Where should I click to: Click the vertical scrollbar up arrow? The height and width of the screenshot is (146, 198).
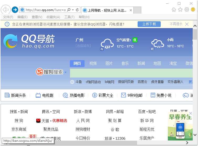[195, 26]
